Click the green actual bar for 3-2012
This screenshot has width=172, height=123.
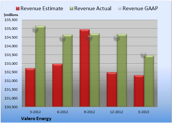click(40, 66)
